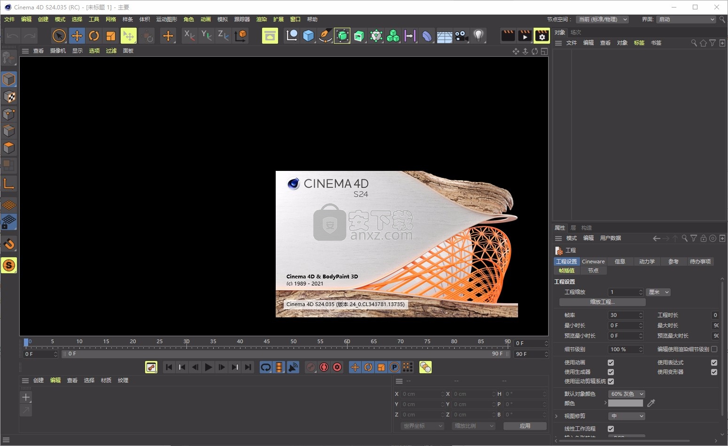Enable Model mode in left sidebar
The height and width of the screenshot is (446, 728).
point(9,79)
